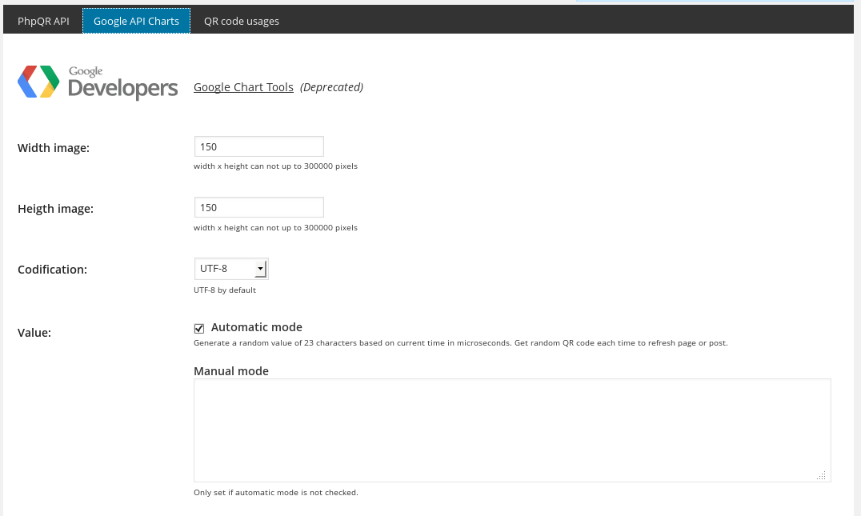This screenshot has width=861, height=516.
Task: Click the Manual mode heading
Action: pos(231,371)
